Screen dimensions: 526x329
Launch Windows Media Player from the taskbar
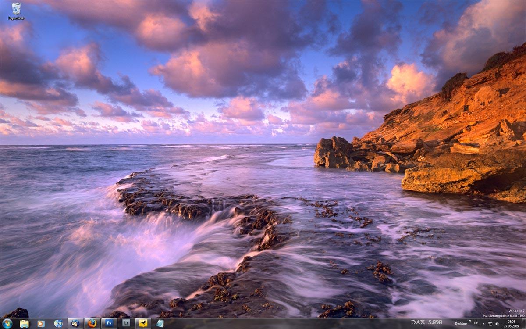coord(41,324)
